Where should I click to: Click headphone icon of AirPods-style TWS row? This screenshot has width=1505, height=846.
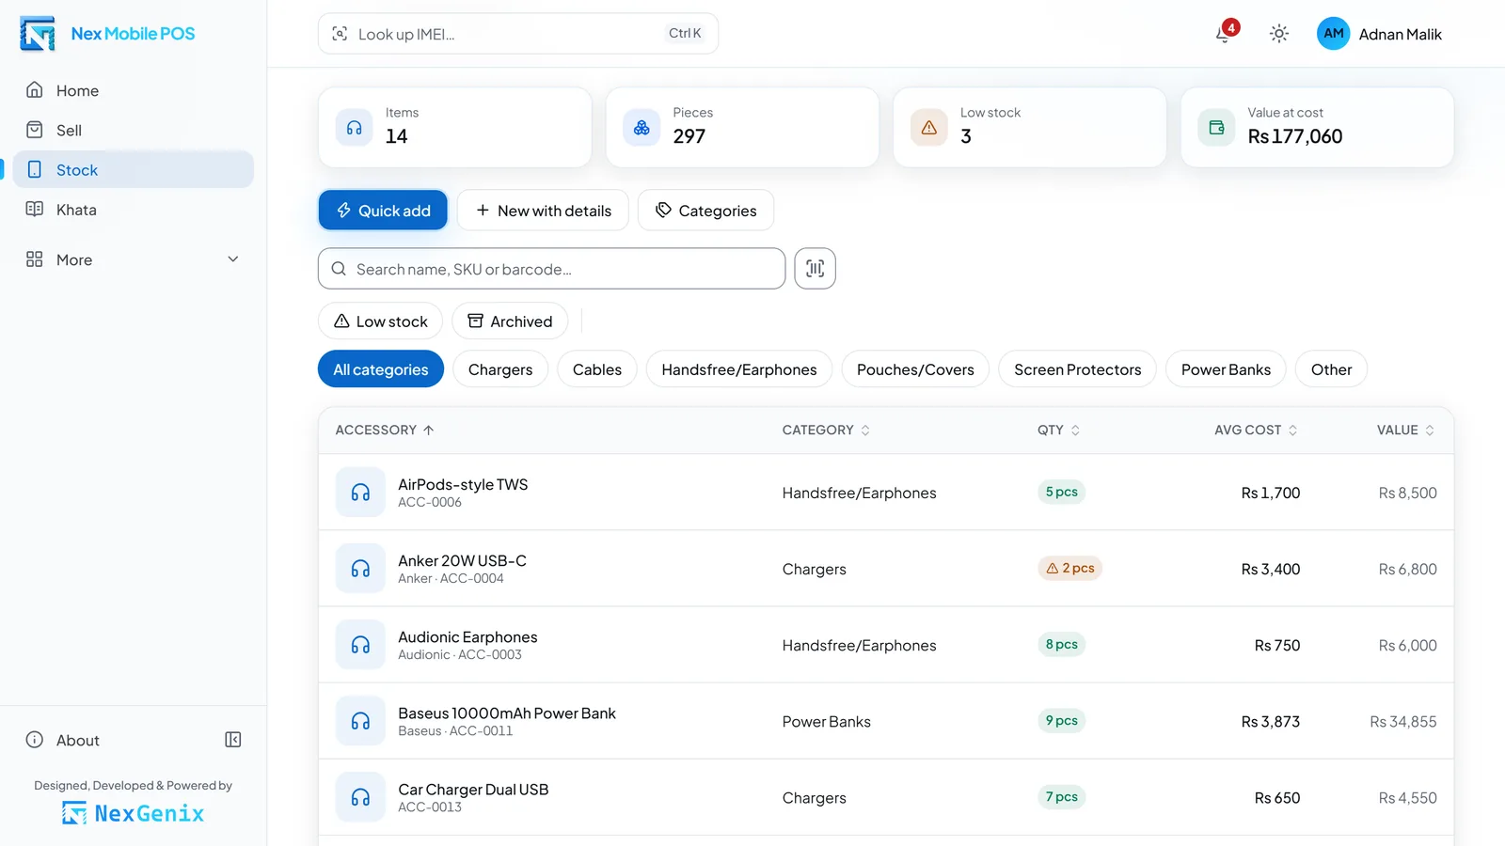[360, 493]
